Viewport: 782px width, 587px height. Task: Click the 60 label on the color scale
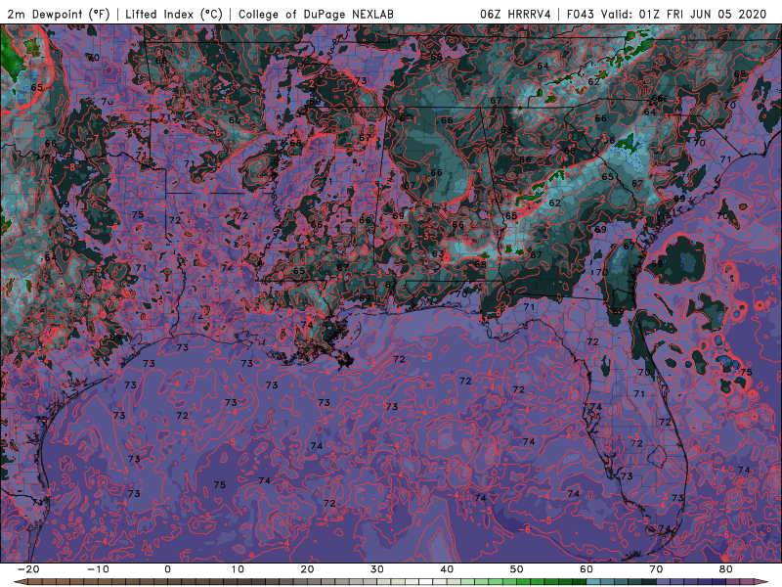[x=586, y=569]
